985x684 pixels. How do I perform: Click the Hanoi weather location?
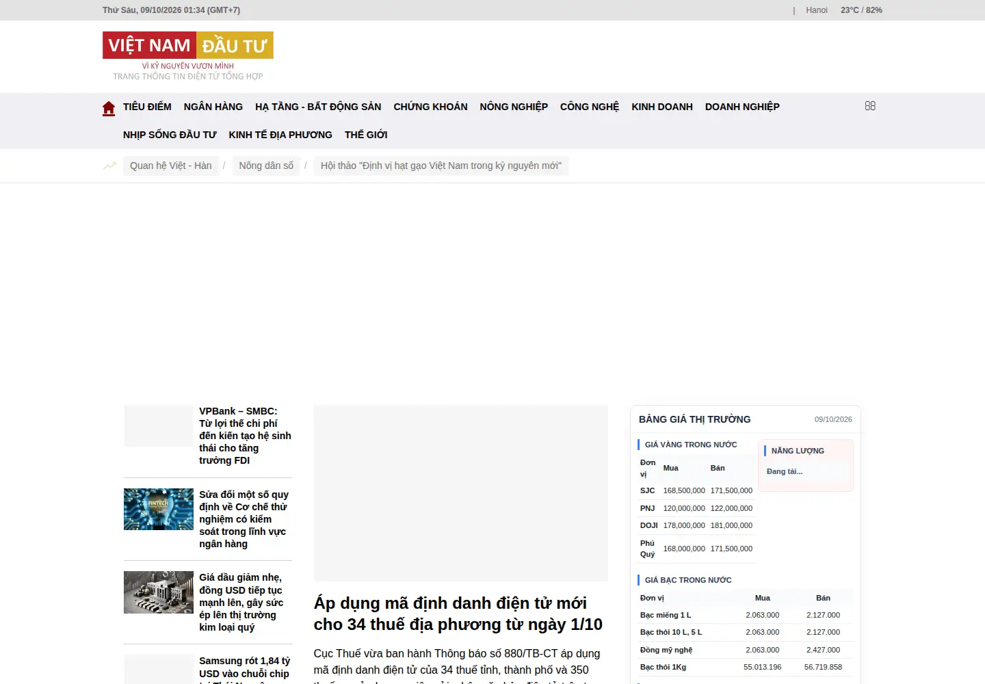pyautogui.click(x=817, y=10)
